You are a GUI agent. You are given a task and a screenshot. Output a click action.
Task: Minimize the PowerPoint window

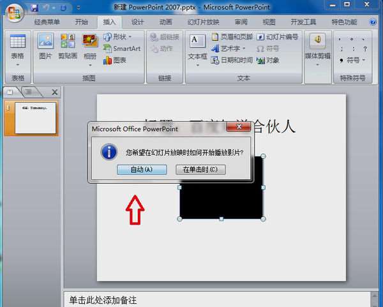click(333, 4)
